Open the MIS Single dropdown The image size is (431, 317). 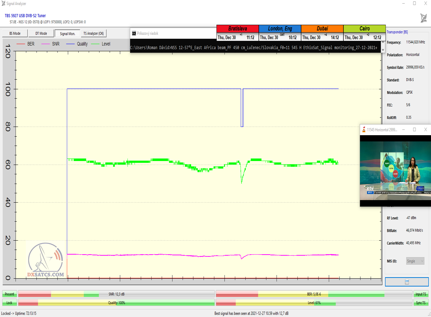pyautogui.click(x=415, y=261)
